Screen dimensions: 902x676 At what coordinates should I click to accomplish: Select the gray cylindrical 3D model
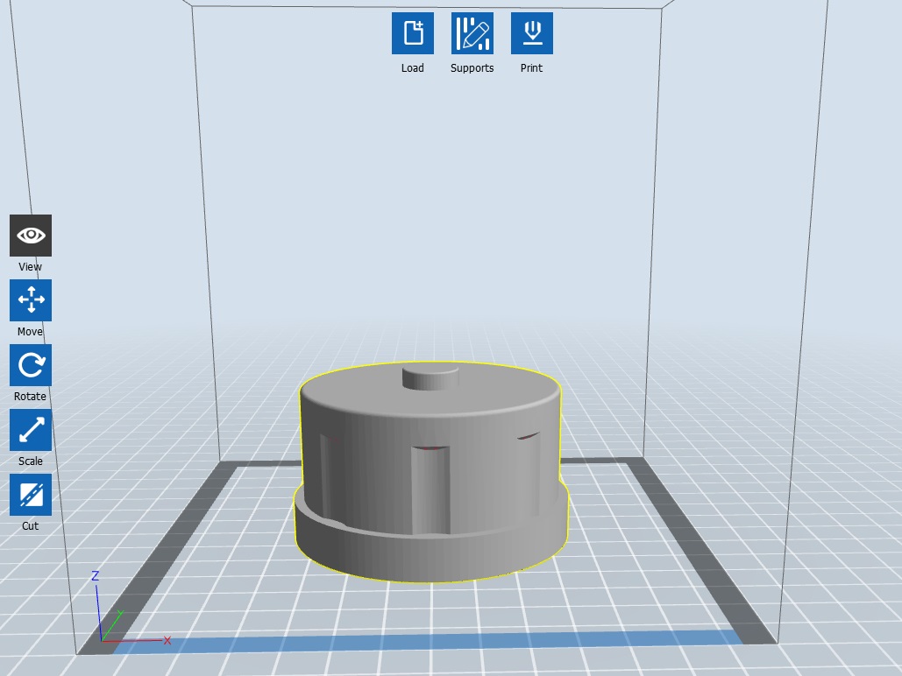point(430,490)
